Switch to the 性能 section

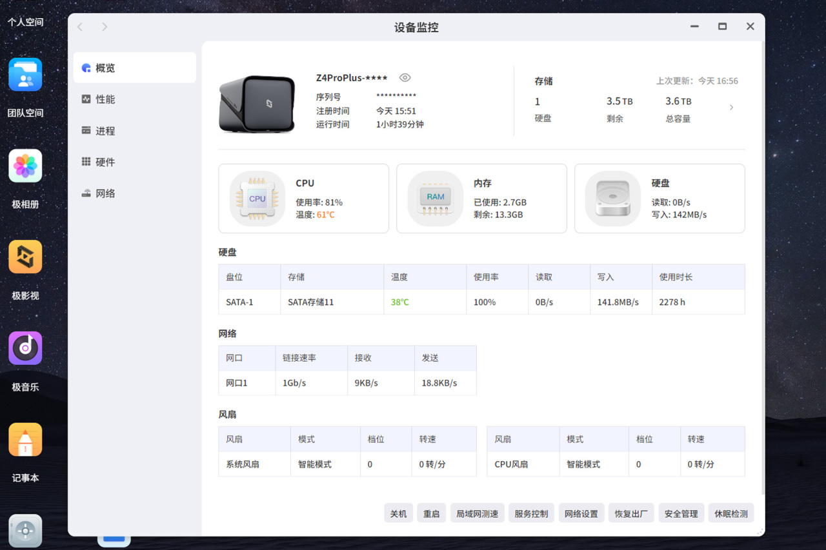[134, 99]
